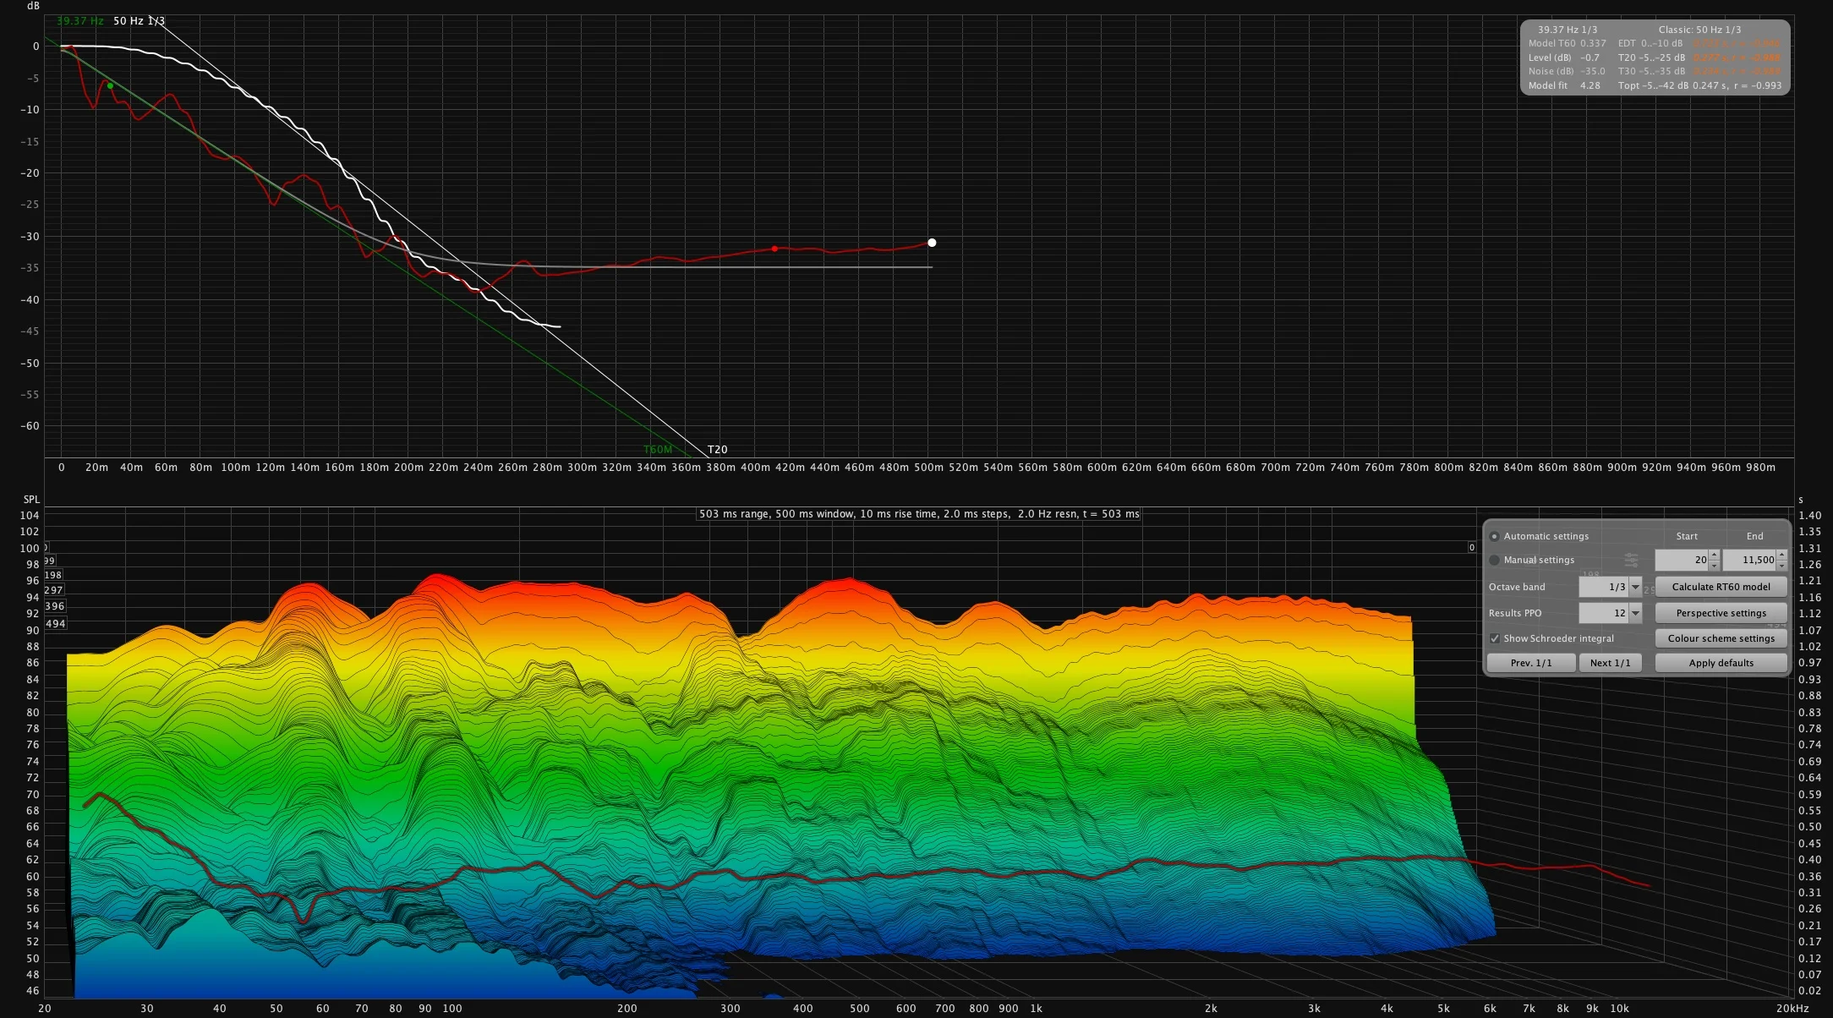Select the Automatic settings radio button
Screen dimensions: 1833x1018
[1495, 536]
